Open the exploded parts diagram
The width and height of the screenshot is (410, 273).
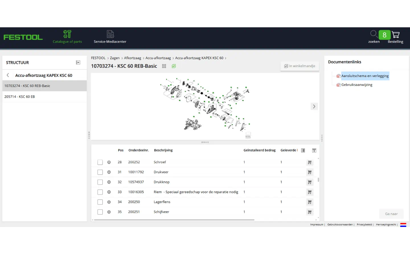pyautogui.click(x=205, y=106)
